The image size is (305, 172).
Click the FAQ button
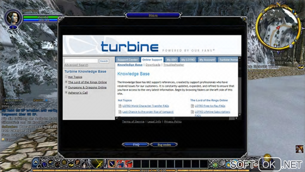136,144
